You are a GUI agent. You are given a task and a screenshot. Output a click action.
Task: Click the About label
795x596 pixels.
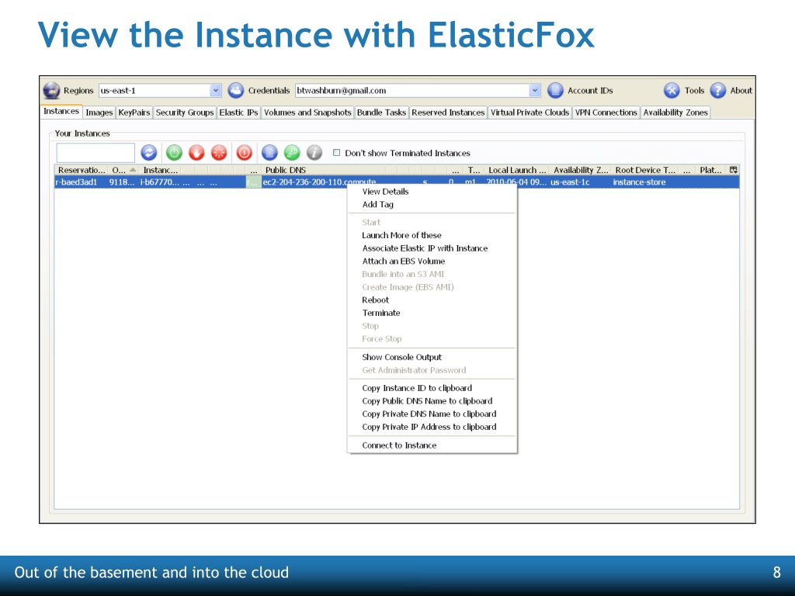click(x=741, y=90)
